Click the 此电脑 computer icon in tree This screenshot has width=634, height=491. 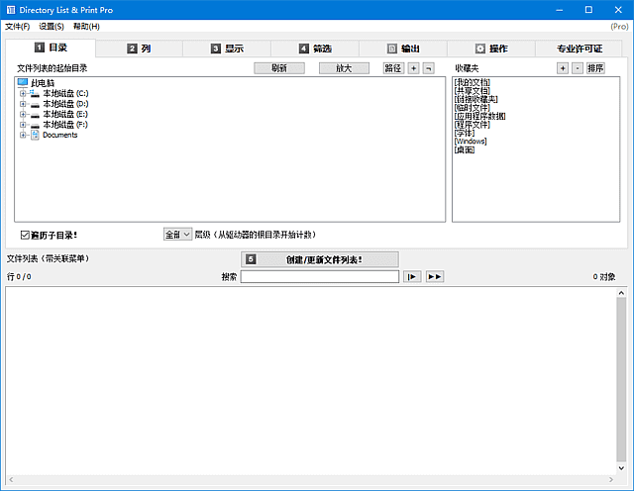[23, 83]
